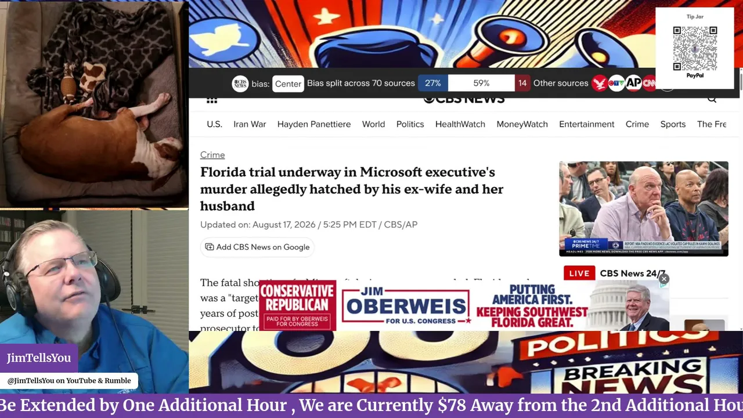
Task: Open the Entertainment section
Action: click(586, 124)
